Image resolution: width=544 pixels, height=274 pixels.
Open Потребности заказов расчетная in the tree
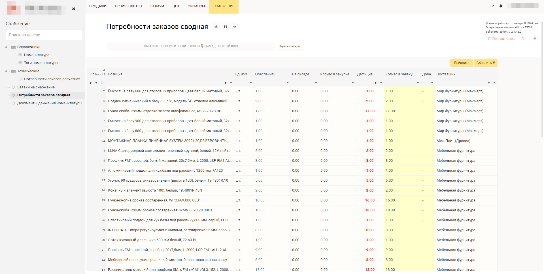point(52,79)
